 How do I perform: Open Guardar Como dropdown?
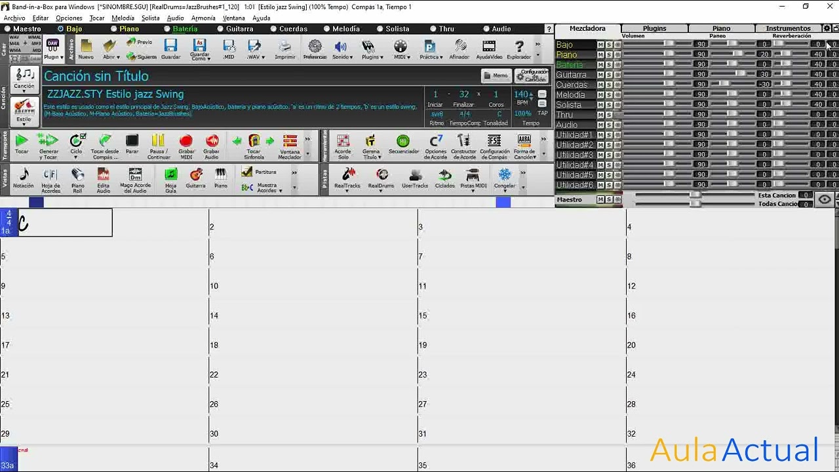tap(200, 50)
